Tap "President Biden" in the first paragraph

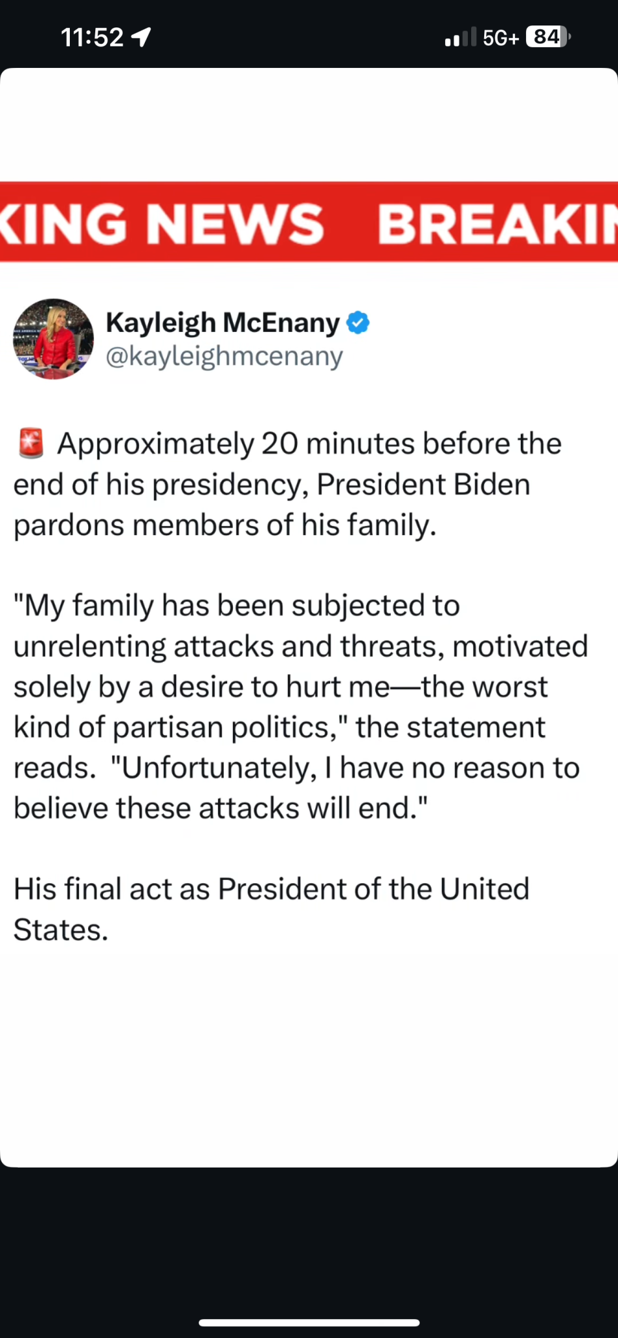point(423,485)
